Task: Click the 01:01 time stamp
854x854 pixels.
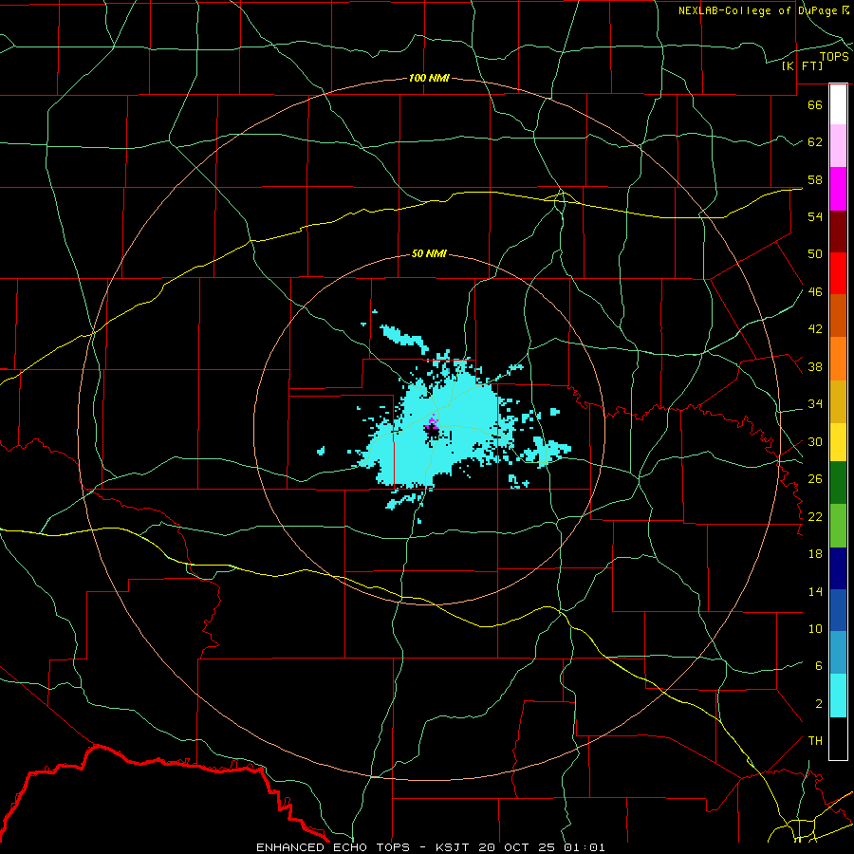Action: coord(584,847)
